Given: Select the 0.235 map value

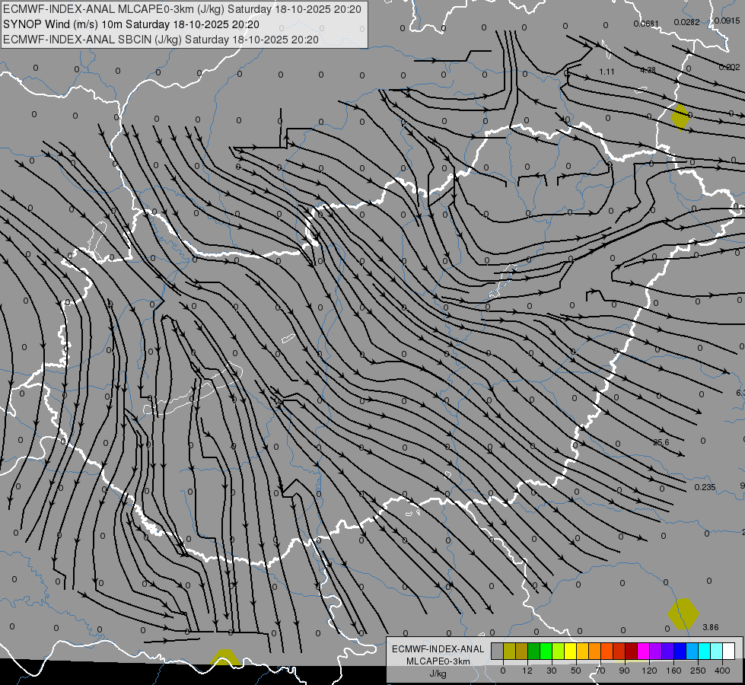Looking at the screenshot, I should 705,487.
